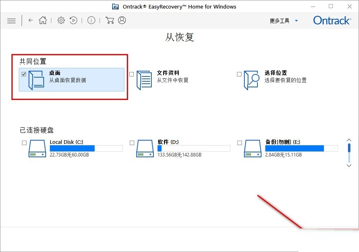
Task: Click the shopping cart icon
Action: [109, 20]
